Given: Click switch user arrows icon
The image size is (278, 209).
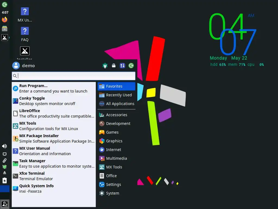Looking at the screenshot, I should click(122, 66).
